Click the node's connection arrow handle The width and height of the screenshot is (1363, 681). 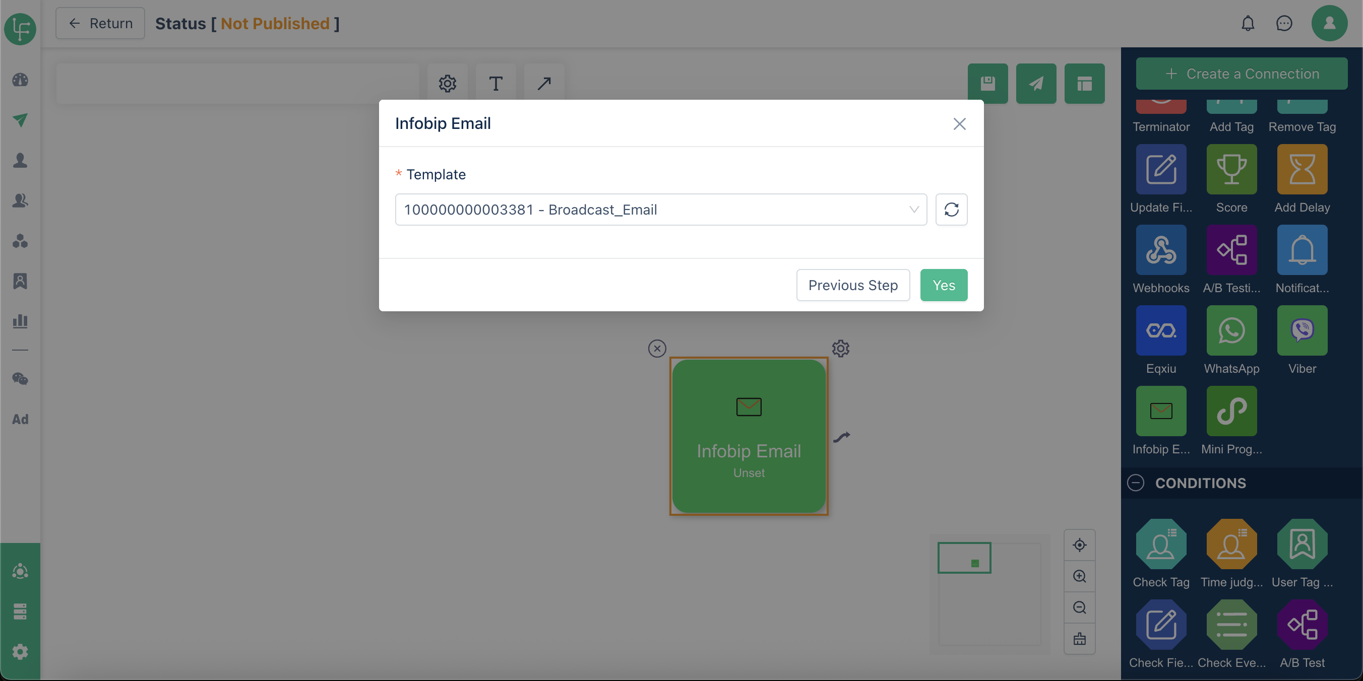click(x=841, y=437)
